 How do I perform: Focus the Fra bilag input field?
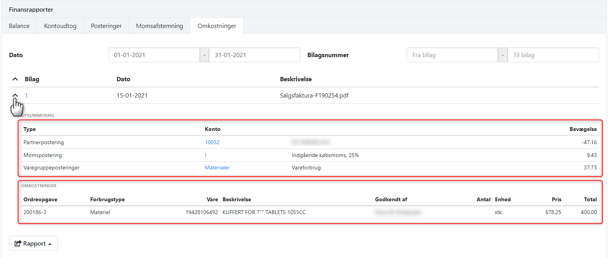[452, 55]
